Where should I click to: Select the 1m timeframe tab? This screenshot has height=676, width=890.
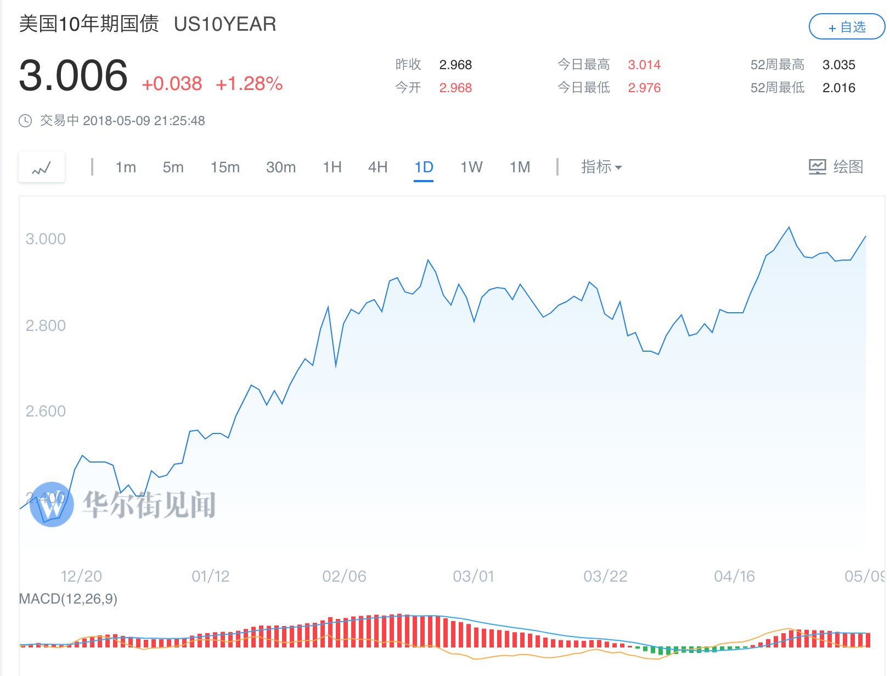click(126, 167)
